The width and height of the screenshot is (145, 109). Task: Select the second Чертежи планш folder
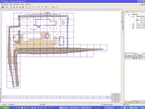click(140, 24)
